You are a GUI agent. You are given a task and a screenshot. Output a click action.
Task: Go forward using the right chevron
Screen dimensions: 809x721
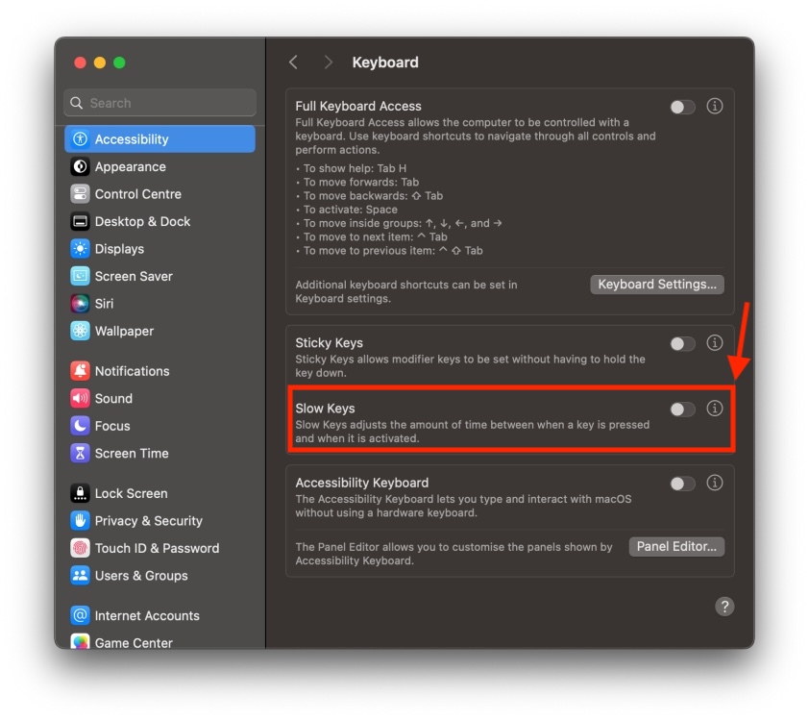click(328, 62)
